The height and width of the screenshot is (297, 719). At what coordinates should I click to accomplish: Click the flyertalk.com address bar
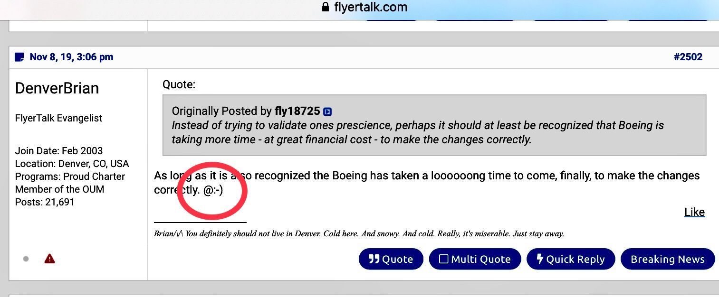click(364, 7)
